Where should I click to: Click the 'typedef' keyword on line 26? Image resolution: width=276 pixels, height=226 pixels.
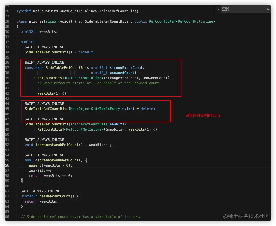(x=24, y=11)
